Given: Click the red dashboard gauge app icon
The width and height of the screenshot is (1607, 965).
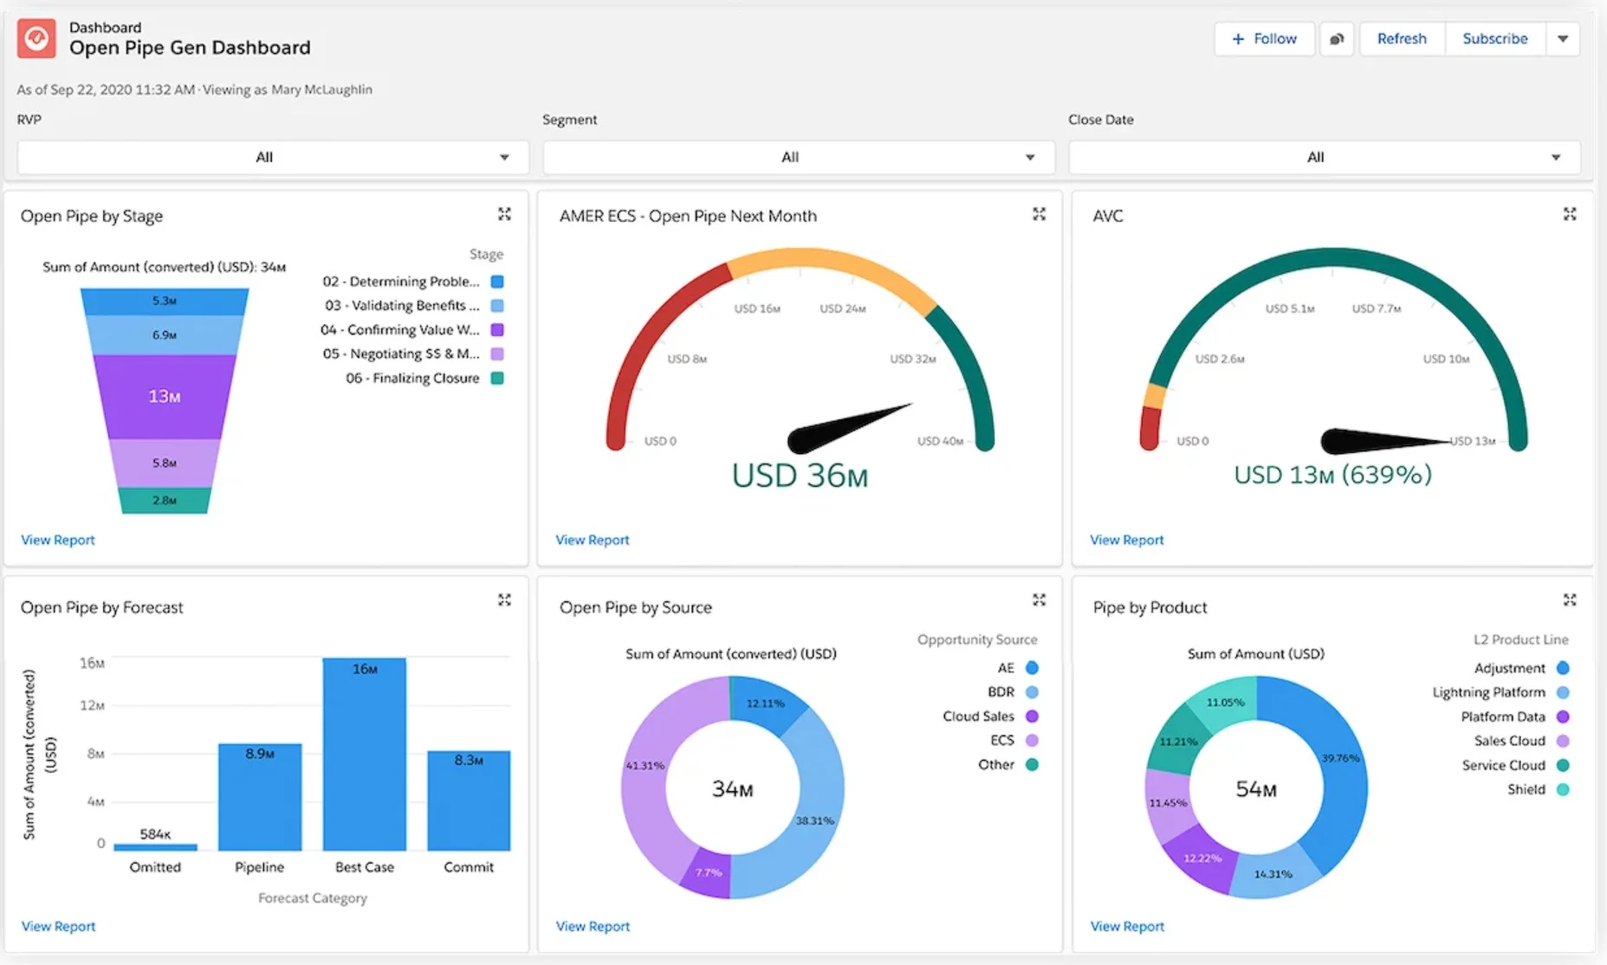Looking at the screenshot, I should pyautogui.click(x=36, y=38).
